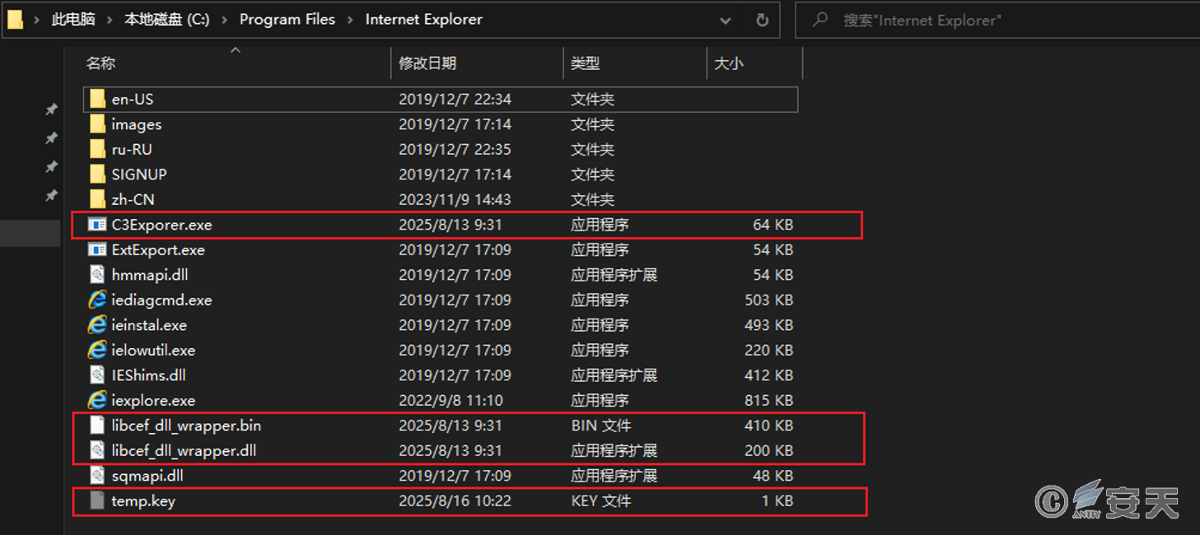The height and width of the screenshot is (535, 1200).
Task: Click the iexplore.exe Internet Explorer icon
Action: click(x=97, y=400)
